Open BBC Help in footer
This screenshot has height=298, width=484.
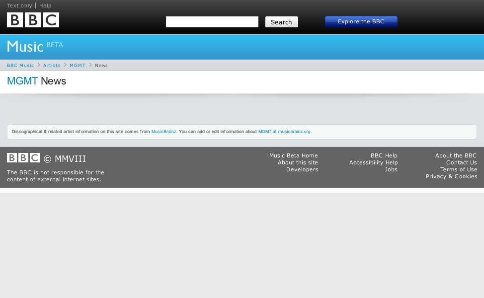tap(384, 155)
